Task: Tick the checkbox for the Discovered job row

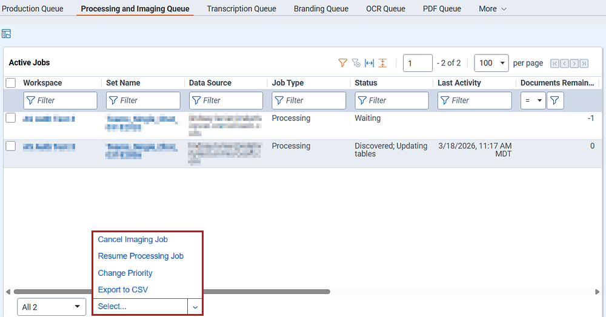Action: click(x=10, y=146)
